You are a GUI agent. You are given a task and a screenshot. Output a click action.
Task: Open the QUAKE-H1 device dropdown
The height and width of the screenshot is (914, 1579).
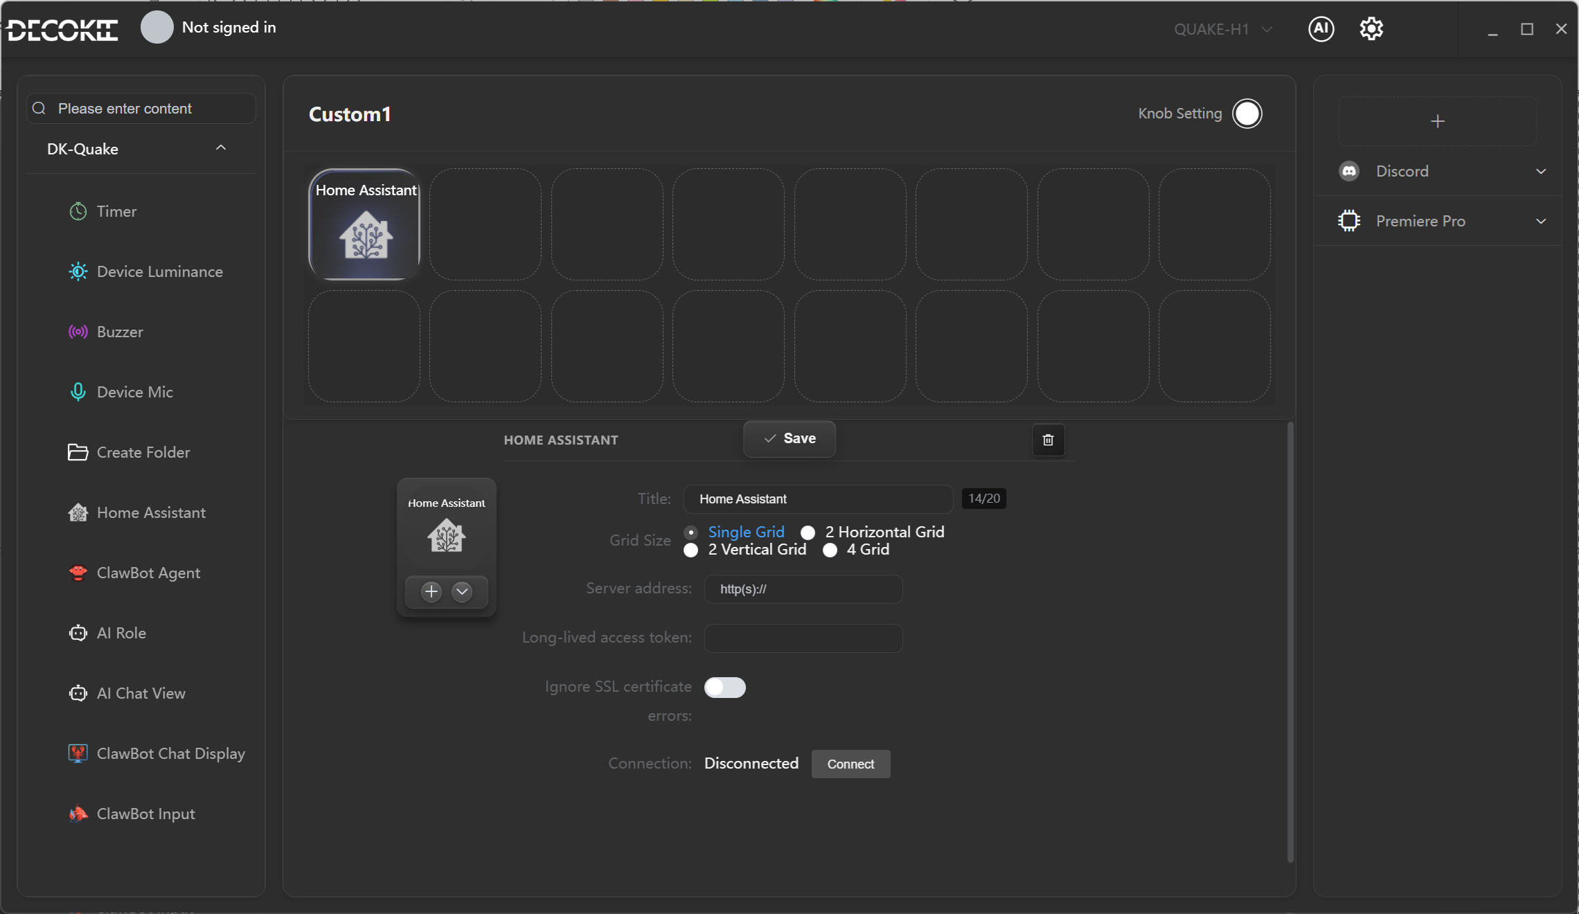(1223, 29)
